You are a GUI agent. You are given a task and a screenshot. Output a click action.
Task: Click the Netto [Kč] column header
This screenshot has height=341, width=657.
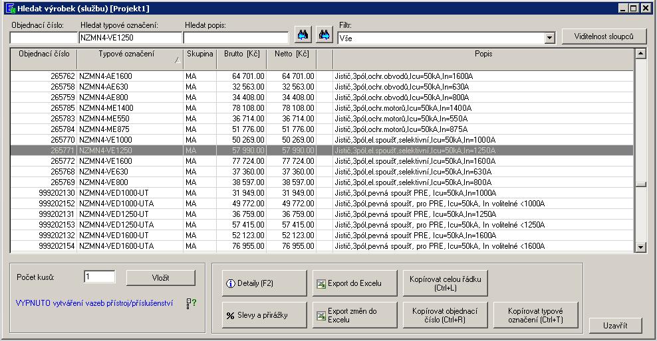[291, 59]
